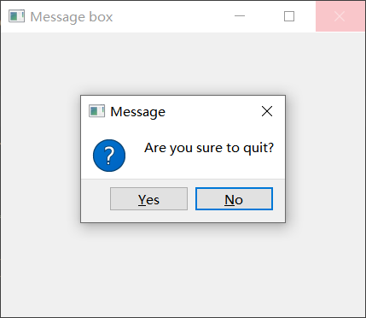Screen dimensions: 366x318
Task: Click the gray window area above the dialog
Action: pos(183,63)
